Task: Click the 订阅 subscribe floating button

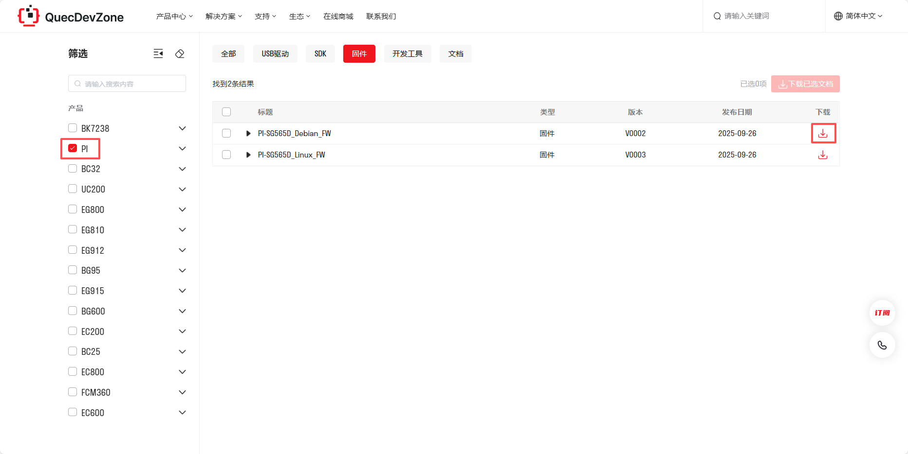Action: coord(882,313)
